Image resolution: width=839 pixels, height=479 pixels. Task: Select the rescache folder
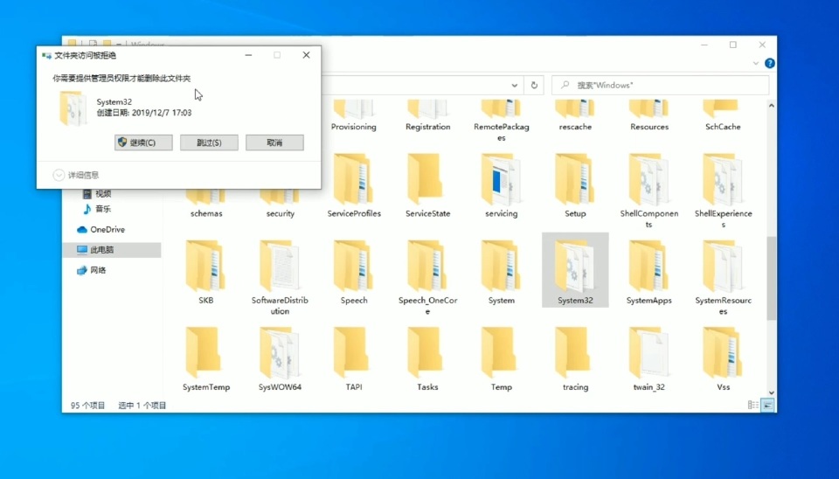click(x=575, y=116)
